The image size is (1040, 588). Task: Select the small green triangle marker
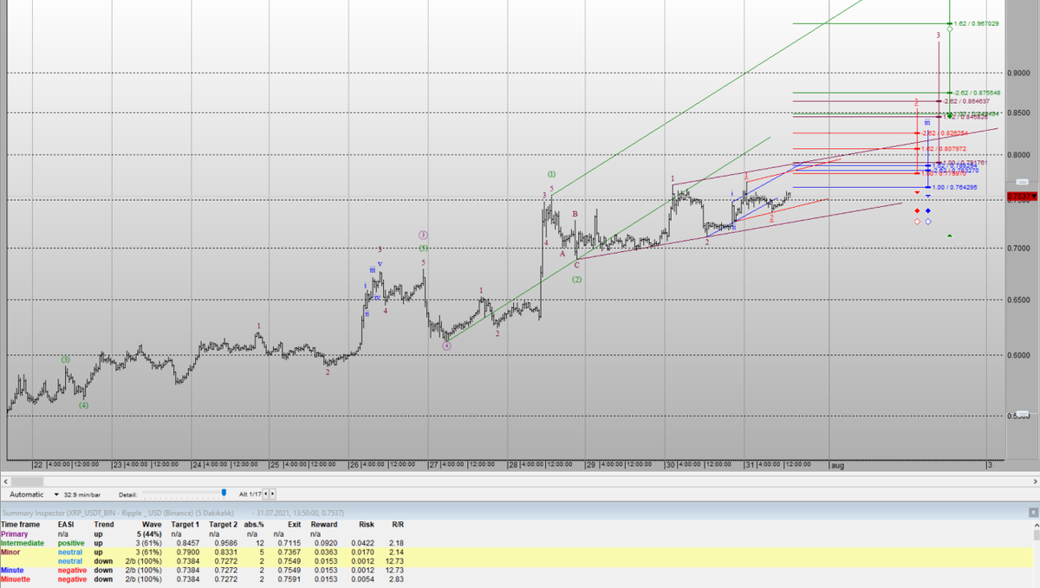point(951,235)
